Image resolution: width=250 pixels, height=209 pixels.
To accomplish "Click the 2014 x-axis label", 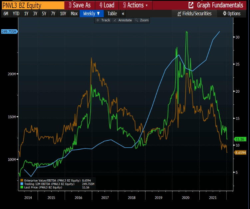I will click(x=28, y=198).
